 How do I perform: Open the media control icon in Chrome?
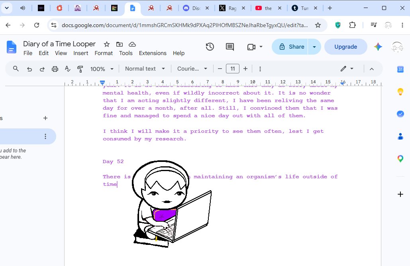374,25
